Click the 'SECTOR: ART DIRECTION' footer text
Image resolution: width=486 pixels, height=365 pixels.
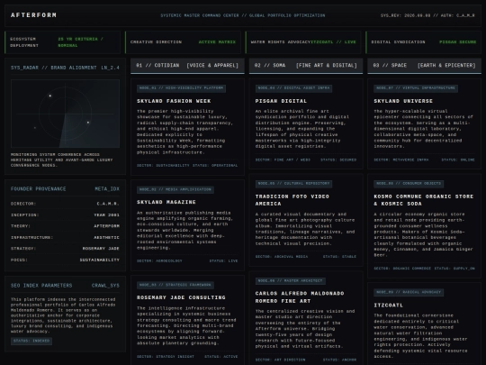click(x=280, y=360)
